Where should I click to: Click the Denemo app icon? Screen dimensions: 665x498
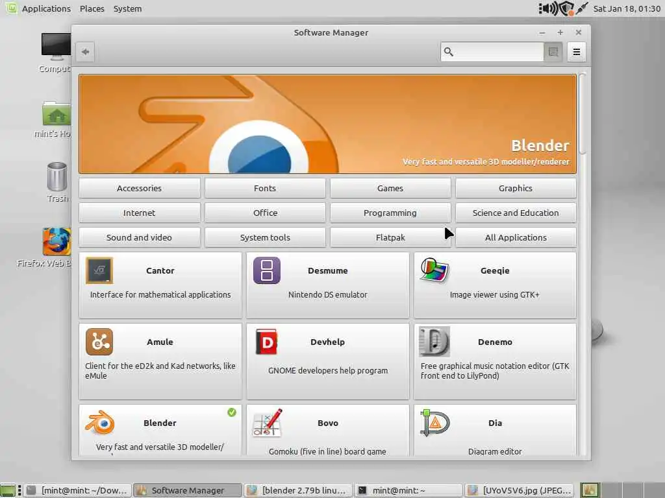click(434, 341)
